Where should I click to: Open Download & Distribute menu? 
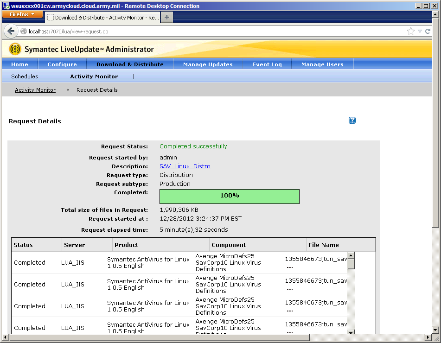[130, 64]
